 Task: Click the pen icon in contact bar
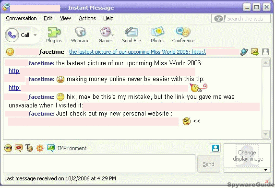click(x=244, y=52)
